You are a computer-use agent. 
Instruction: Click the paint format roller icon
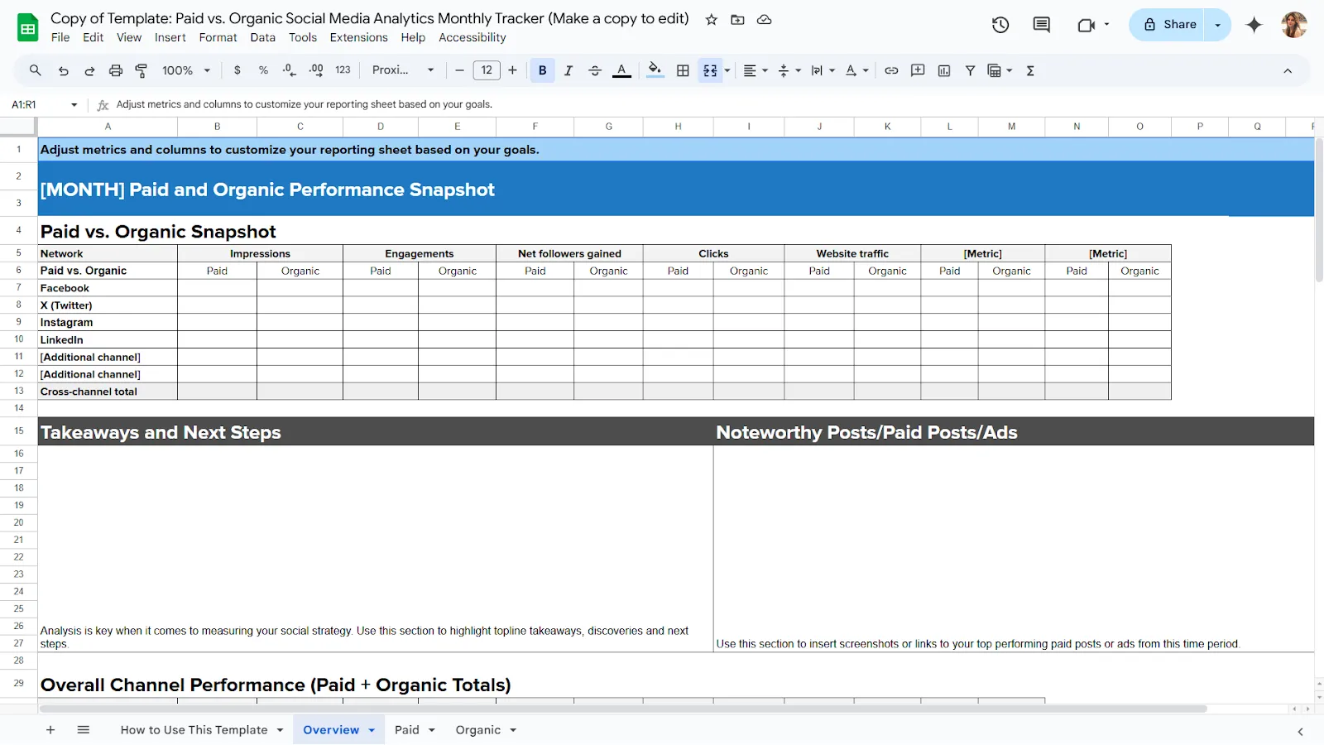(x=142, y=70)
